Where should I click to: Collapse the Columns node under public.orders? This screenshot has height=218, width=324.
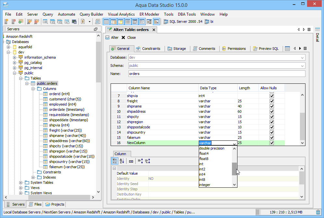click(x=33, y=89)
